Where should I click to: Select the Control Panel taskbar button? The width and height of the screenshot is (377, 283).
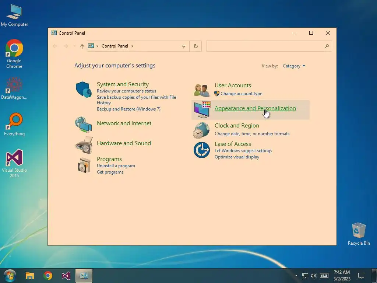84,276
